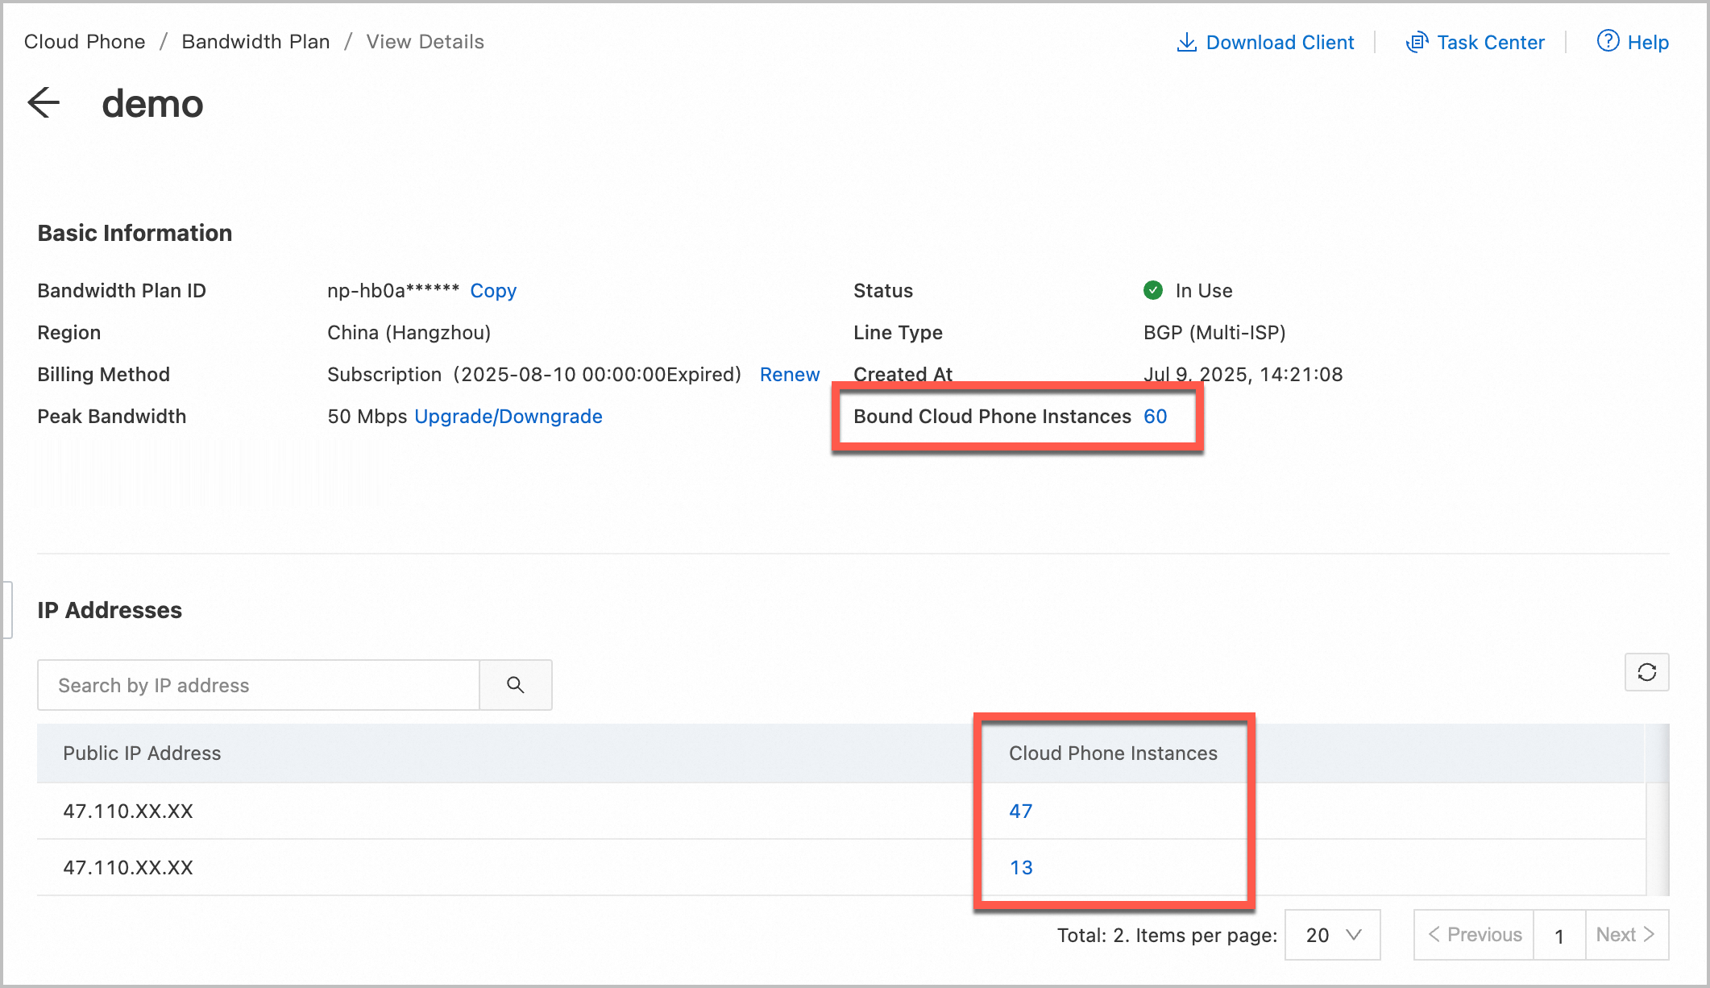Open the 13 cloud phone instances link

click(1020, 867)
